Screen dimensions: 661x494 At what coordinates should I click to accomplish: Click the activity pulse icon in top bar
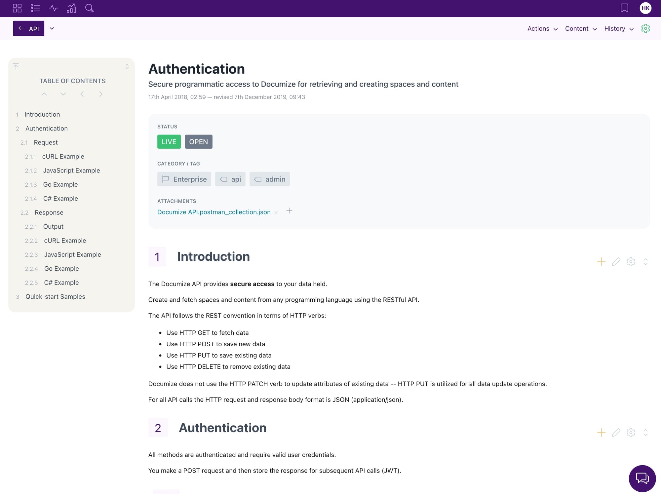pos(53,8)
